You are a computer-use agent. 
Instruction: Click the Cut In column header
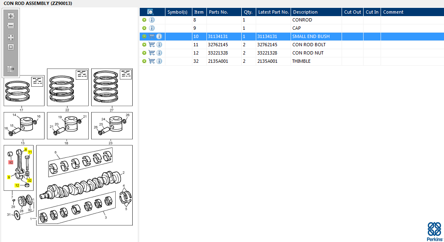(x=372, y=12)
